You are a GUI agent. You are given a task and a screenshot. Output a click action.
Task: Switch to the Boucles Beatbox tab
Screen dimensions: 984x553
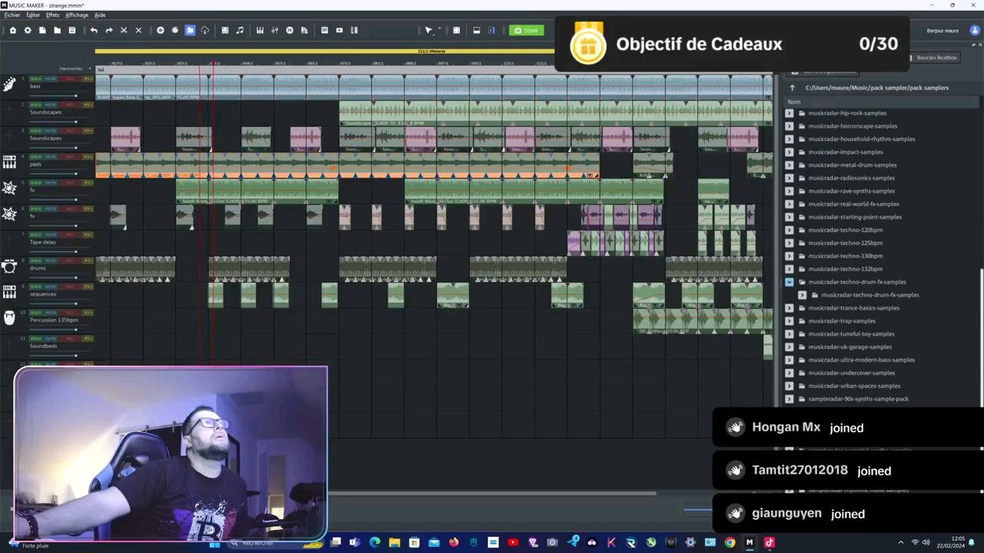pyautogui.click(x=936, y=58)
